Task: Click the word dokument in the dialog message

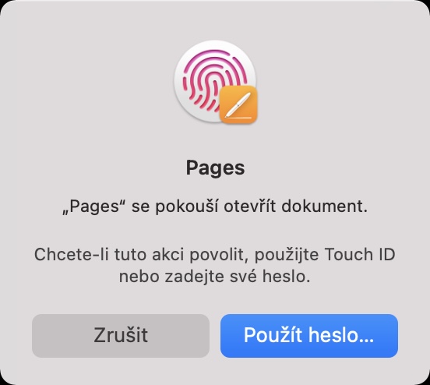Action: tap(324, 207)
